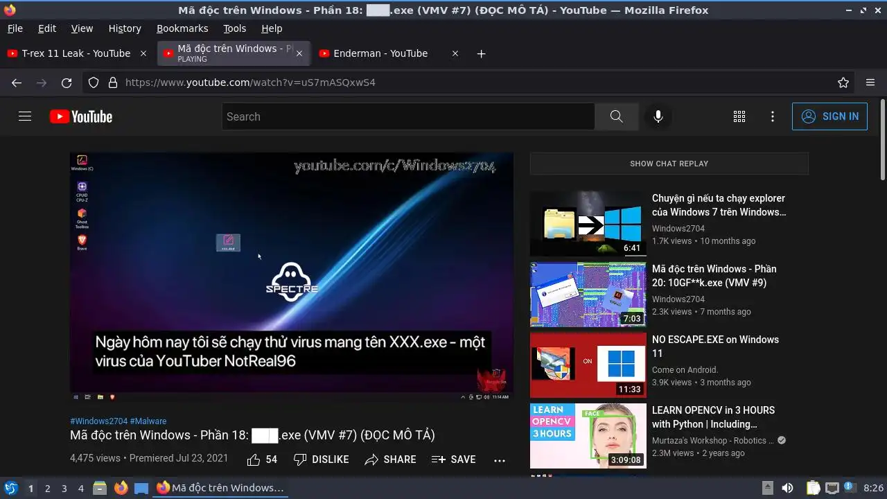This screenshot has height=499, width=887.
Task: Switch to workspace 4 in taskbar
Action: click(80, 489)
